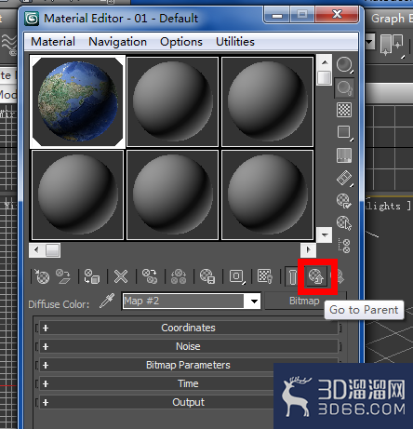
Task: Click Put to Library icon
Action: coord(207,276)
